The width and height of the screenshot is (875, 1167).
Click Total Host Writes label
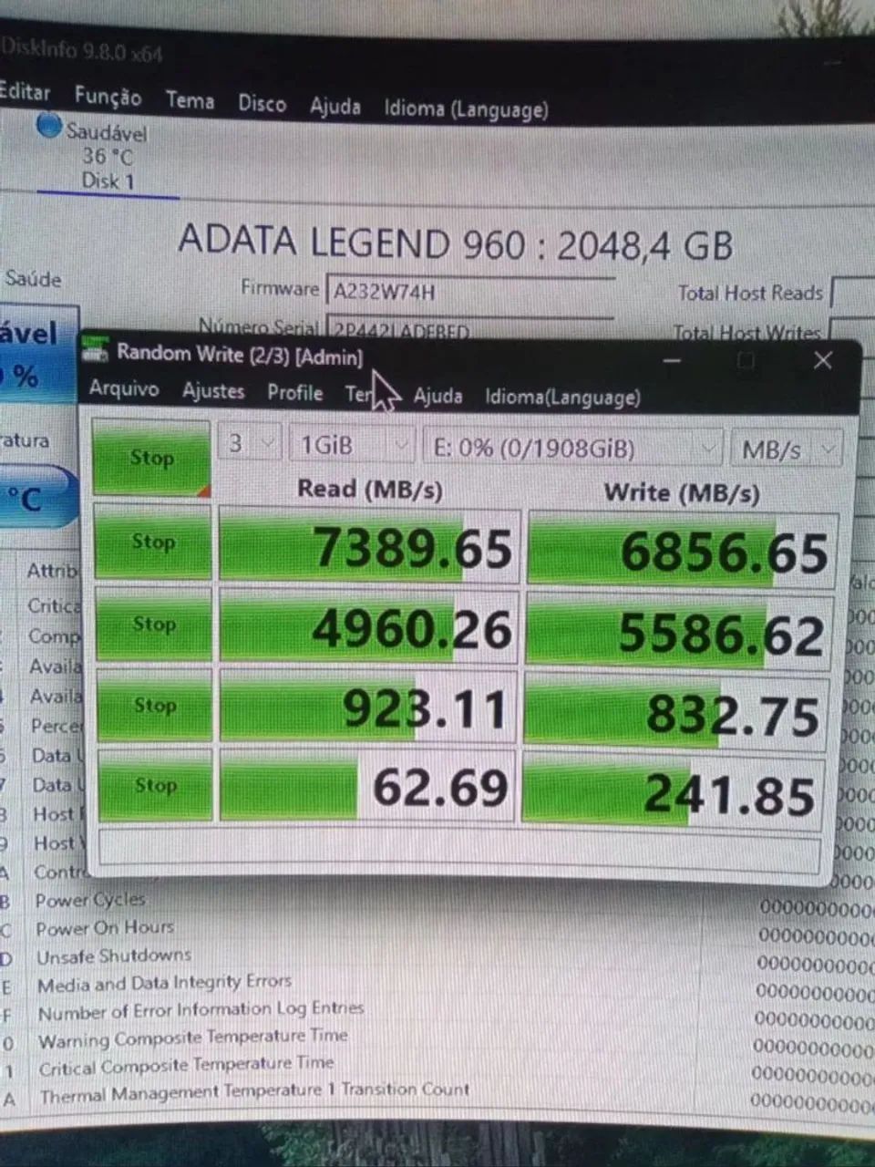(x=746, y=332)
